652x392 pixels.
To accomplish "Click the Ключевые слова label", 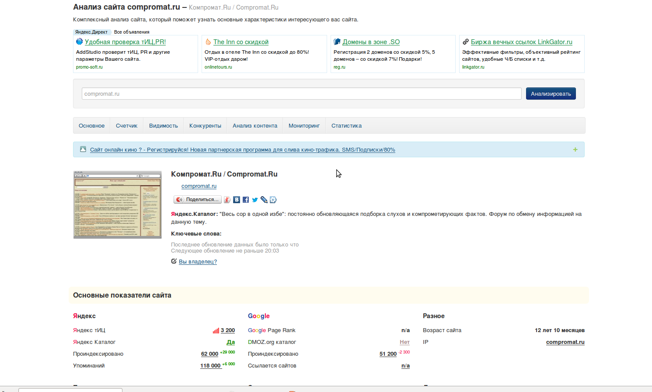I will point(196,234).
